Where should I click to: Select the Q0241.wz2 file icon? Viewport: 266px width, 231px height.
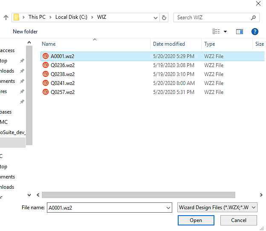pos(46,83)
